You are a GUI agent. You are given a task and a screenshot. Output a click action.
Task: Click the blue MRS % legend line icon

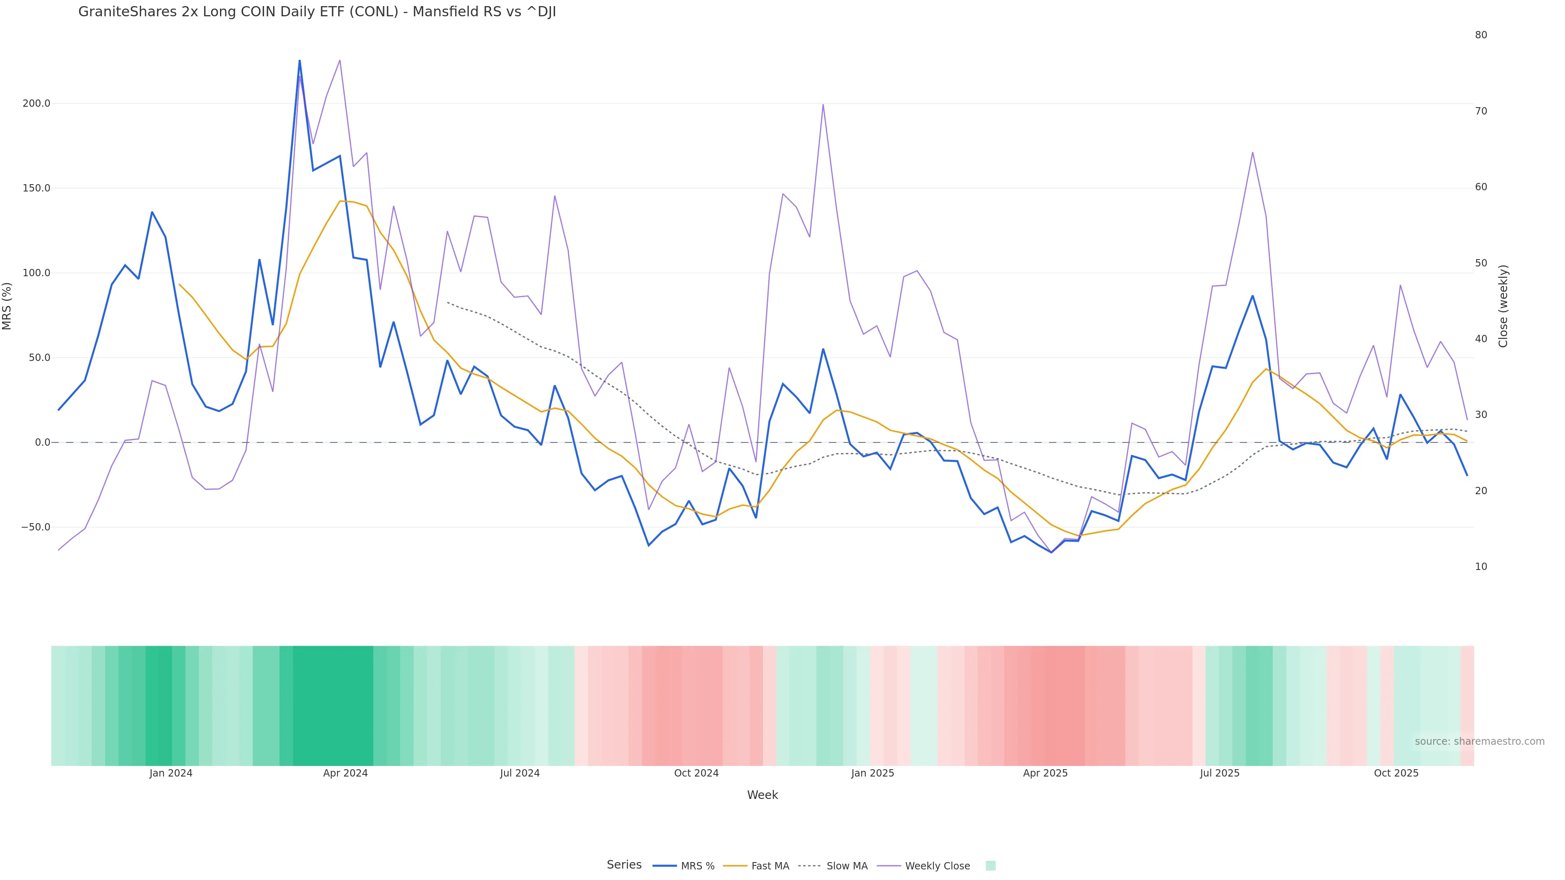(665, 866)
